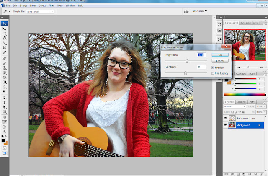
Task: Select the Pen tool
Action: coord(4,98)
